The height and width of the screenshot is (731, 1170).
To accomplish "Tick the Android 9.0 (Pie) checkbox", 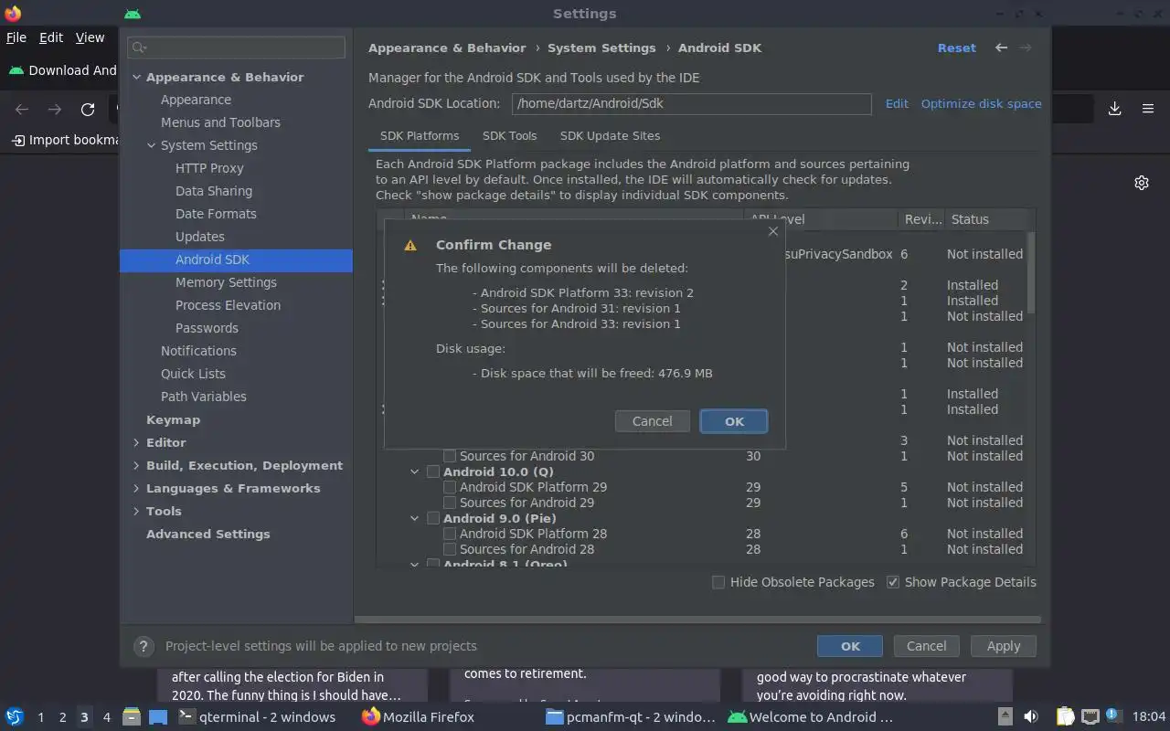I will (x=433, y=518).
